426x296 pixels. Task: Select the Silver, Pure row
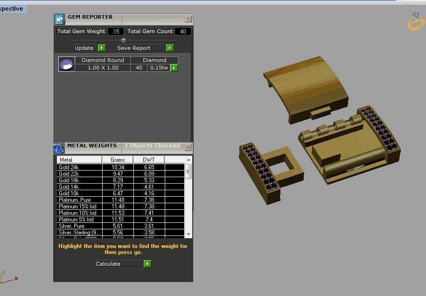121,226
